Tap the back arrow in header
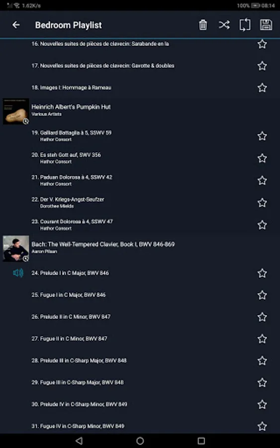Screen dimensions: 280x448 (16, 25)
